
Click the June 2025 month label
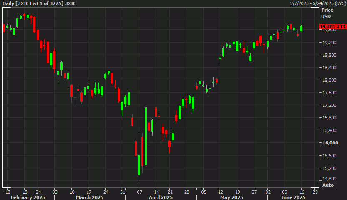(x=293, y=197)
